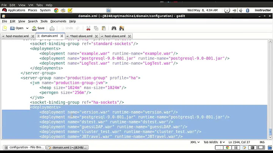Viewport: 273px width, 153px height.
Task: Open the gedit View menu
Action: click(x=22, y=21)
